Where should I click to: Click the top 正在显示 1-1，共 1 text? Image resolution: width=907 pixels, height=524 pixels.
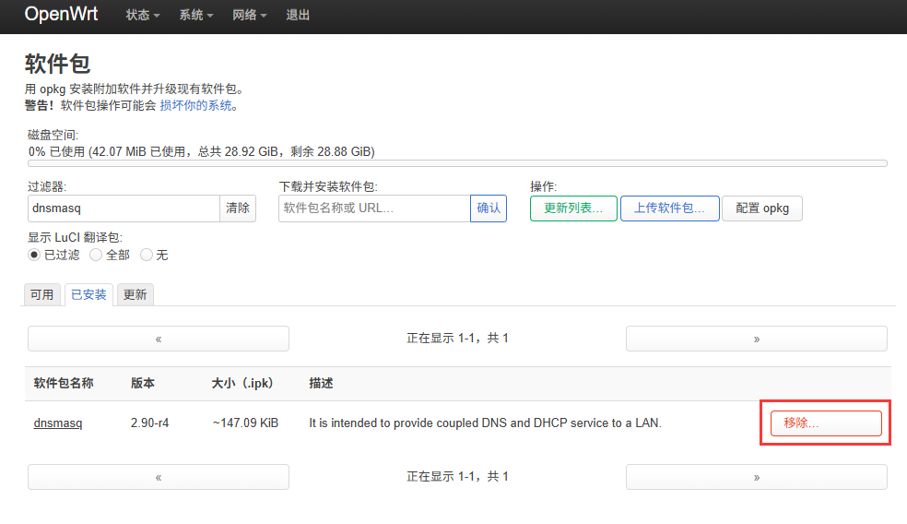click(457, 339)
